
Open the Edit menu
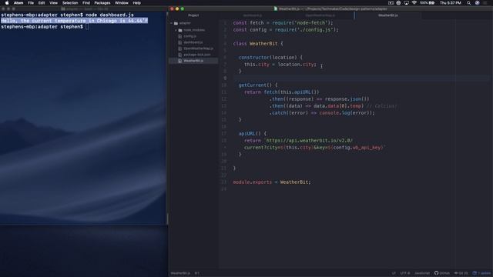42,3
